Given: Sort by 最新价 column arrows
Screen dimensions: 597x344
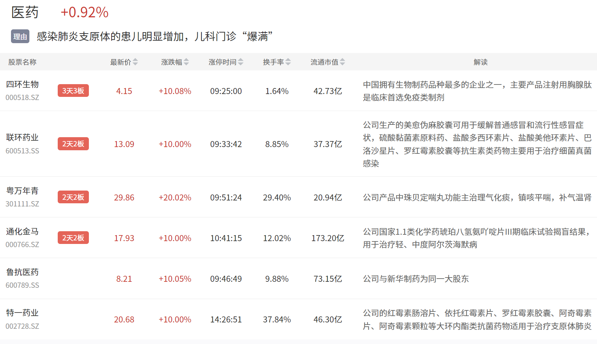Looking at the screenshot, I should pos(135,62).
